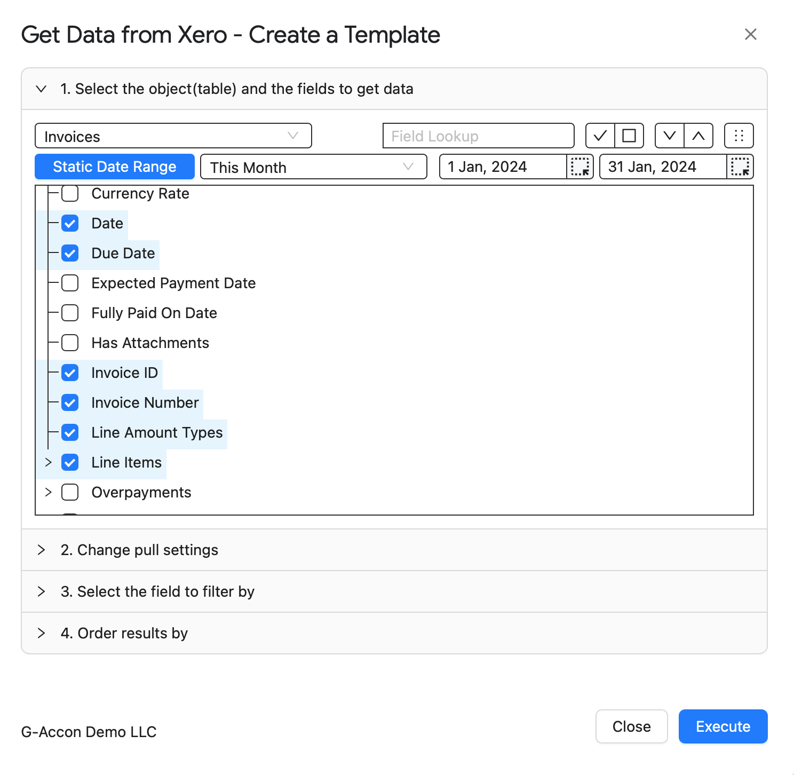This screenshot has height=775, width=794.
Task: Expand section 2 Change pull settings
Action: coord(394,550)
